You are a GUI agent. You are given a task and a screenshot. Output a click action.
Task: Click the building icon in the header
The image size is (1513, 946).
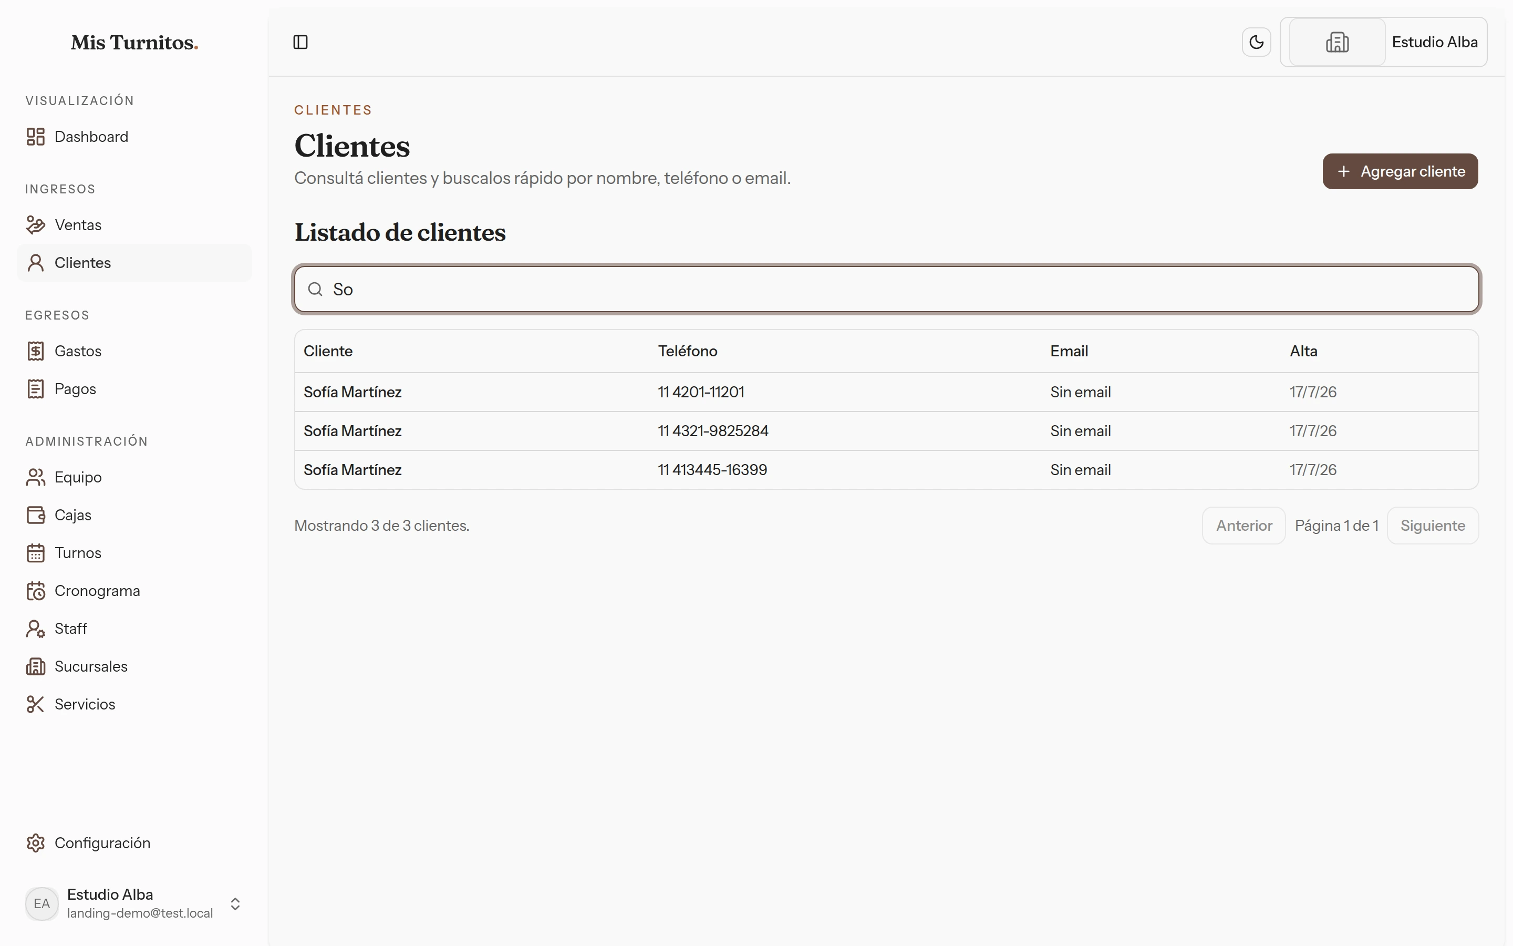point(1336,42)
